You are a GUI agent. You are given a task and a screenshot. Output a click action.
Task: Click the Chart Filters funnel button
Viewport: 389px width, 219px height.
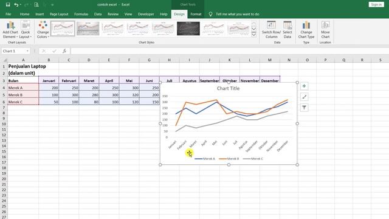coord(304,108)
